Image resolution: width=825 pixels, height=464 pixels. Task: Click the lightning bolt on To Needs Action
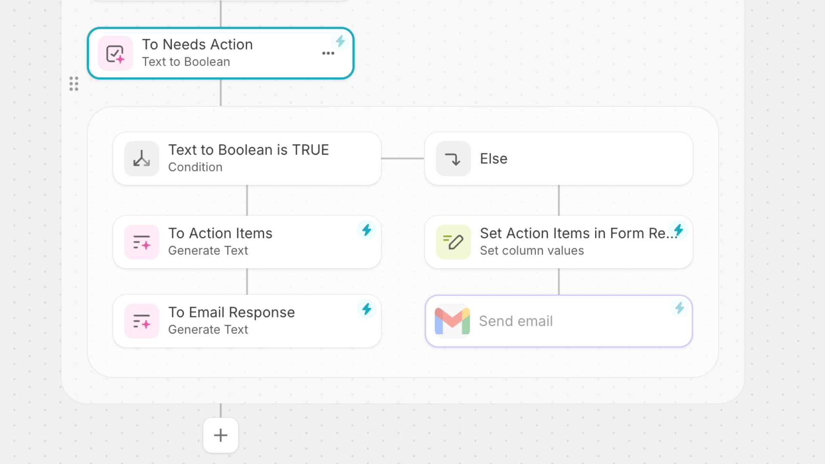tap(340, 41)
